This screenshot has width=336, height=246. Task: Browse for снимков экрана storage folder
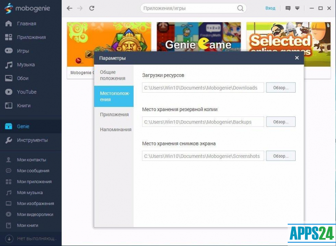pyautogui.click(x=281, y=156)
